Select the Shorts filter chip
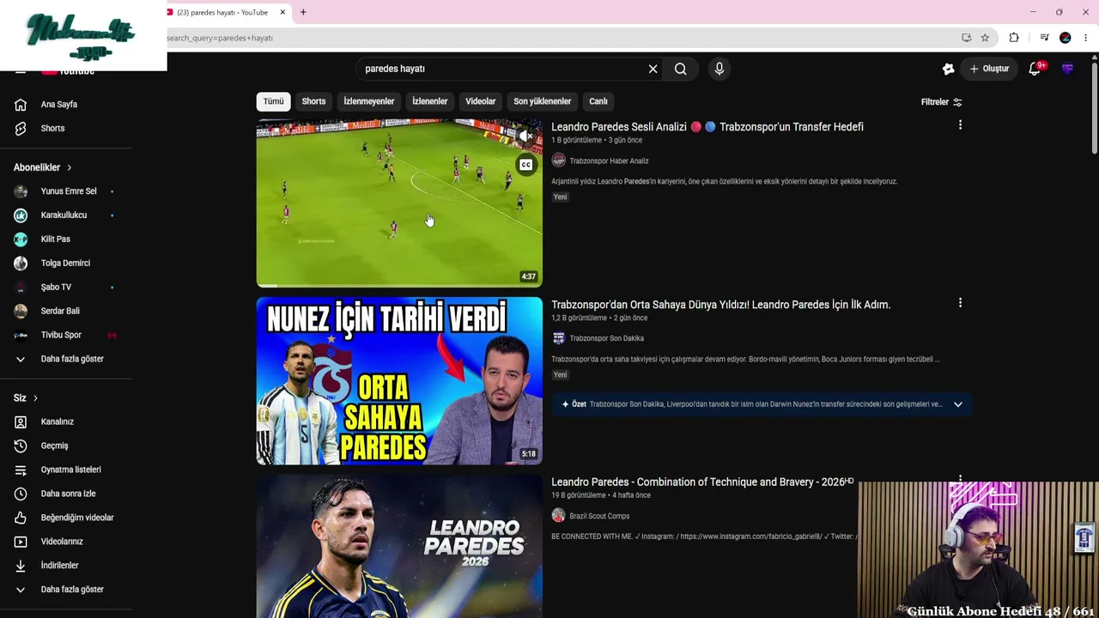 point(313,101)
